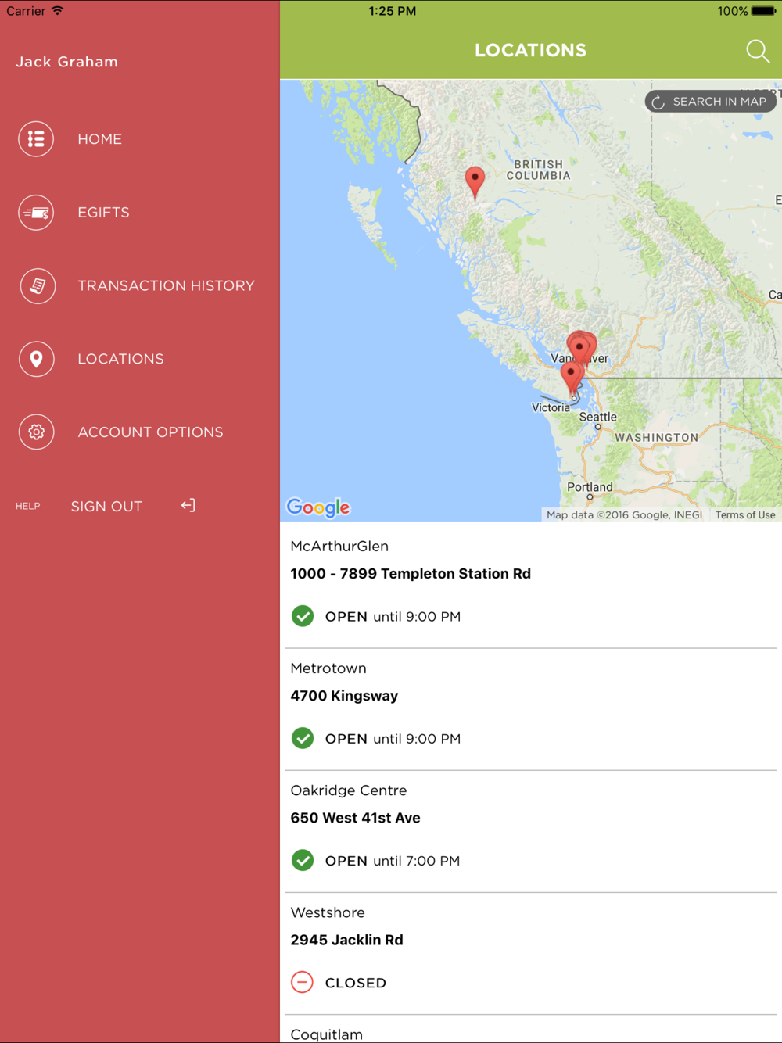Open ACCOUNT OPTIONS menu item
This screenshot has height=1043, width=782.
150,432
